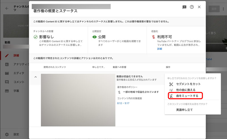
Task: Close the 著作権の概要とステータス dialog
Action: 199,7
